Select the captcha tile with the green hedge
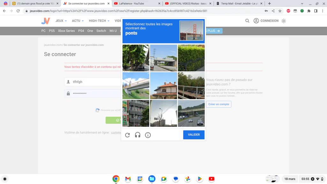The image size is (327, 184). (191, 58)
